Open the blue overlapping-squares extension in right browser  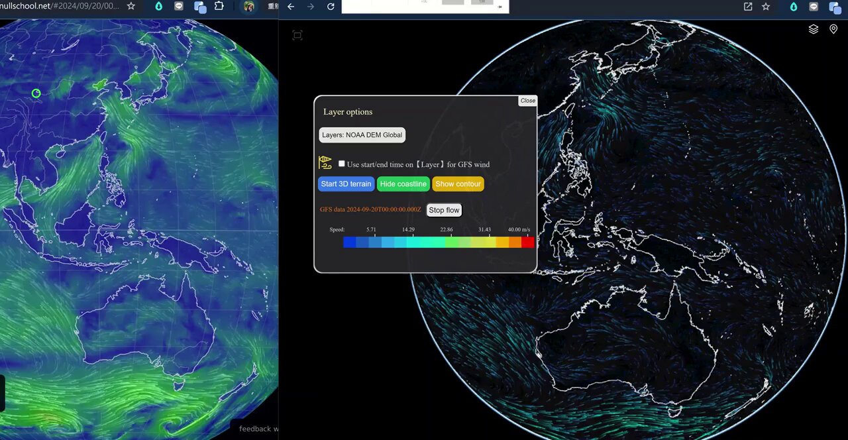pyautogui.click(x=835, y=7)
